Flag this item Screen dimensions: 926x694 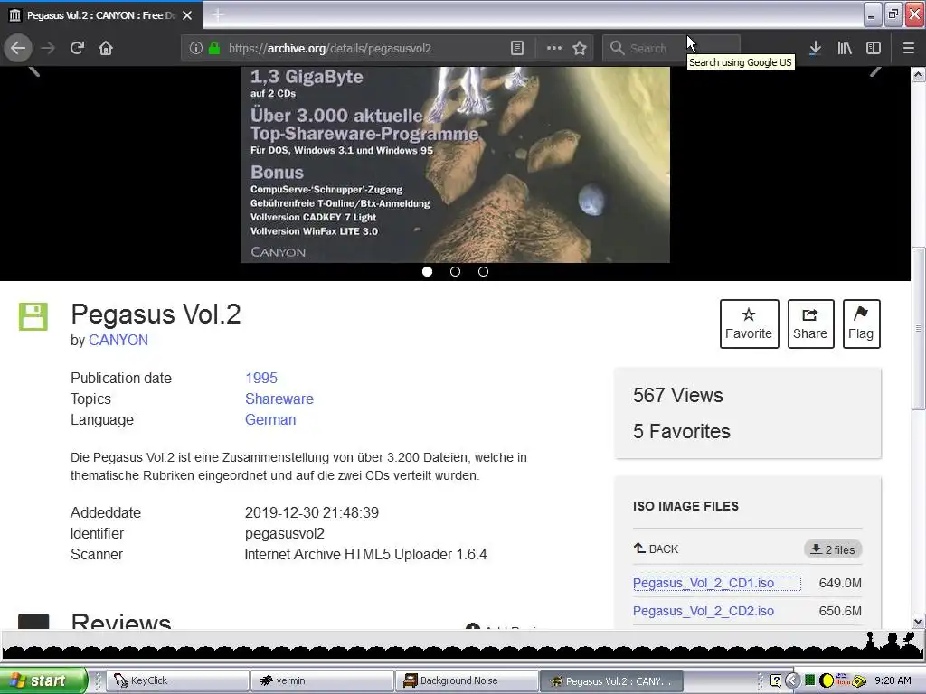861,324
